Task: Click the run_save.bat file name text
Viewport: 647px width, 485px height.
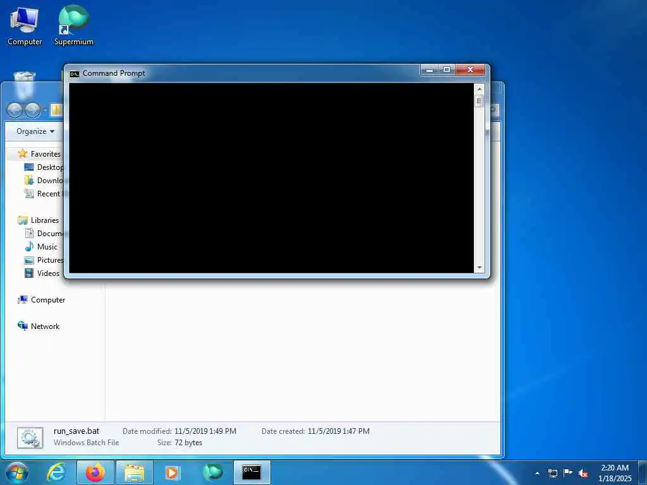Action: (76, 431)
